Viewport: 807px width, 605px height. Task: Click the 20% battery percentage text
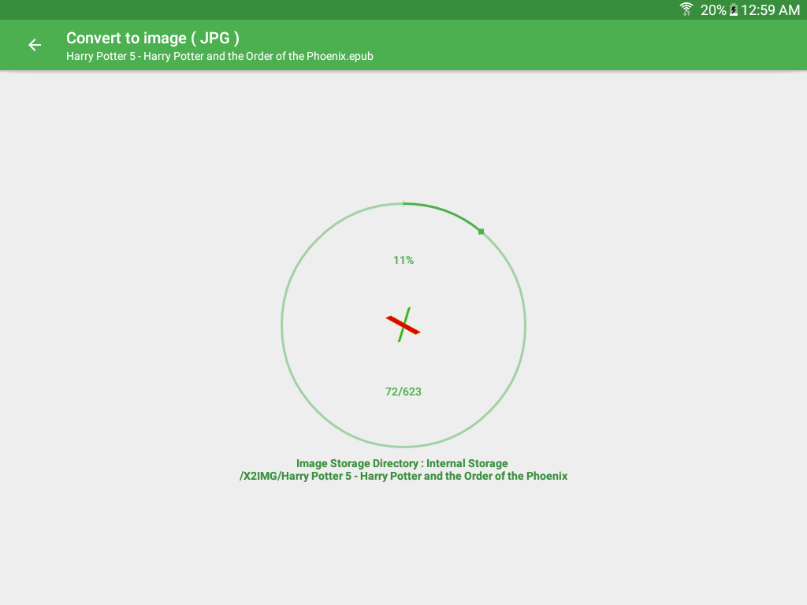pos(713,9)
